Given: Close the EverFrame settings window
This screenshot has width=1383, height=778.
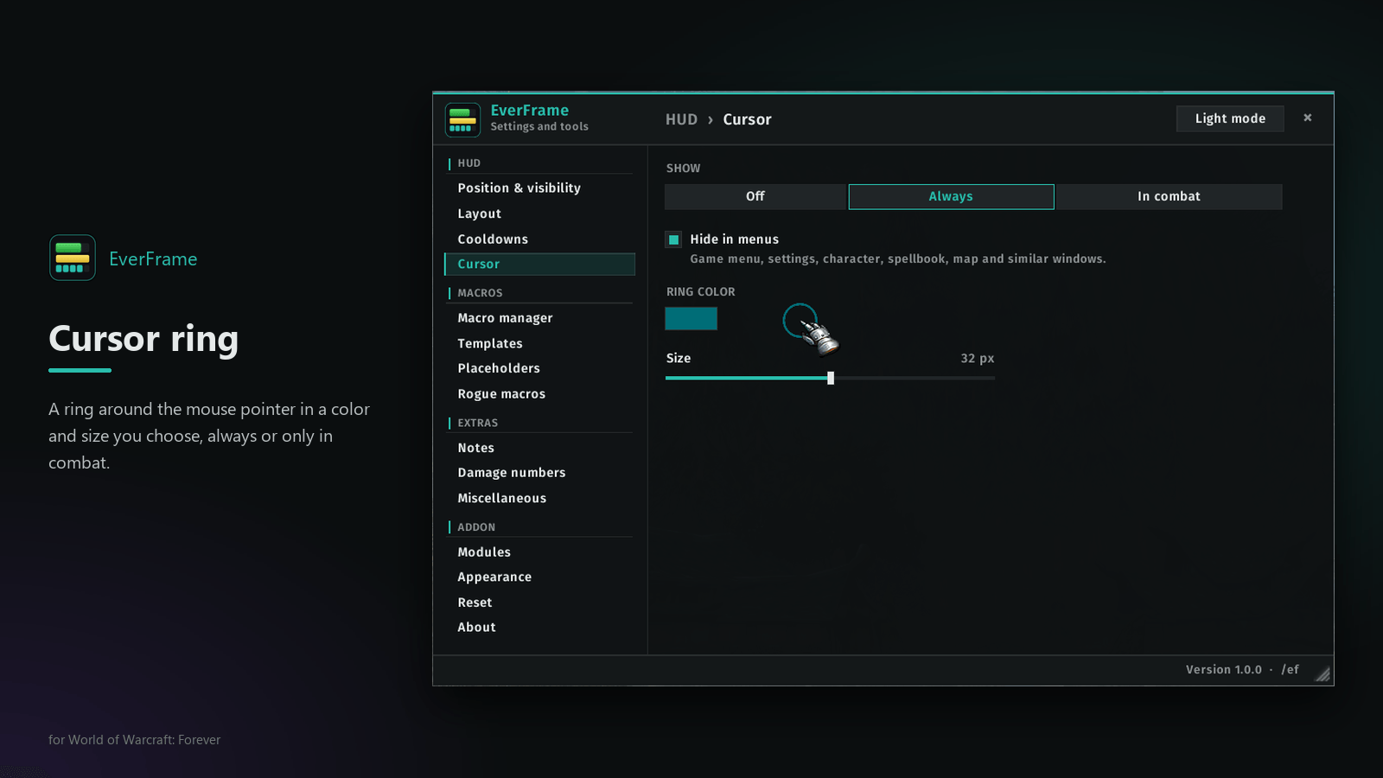Looking at the screenshot, I should pyautogui.click(x=1308, y=118).
